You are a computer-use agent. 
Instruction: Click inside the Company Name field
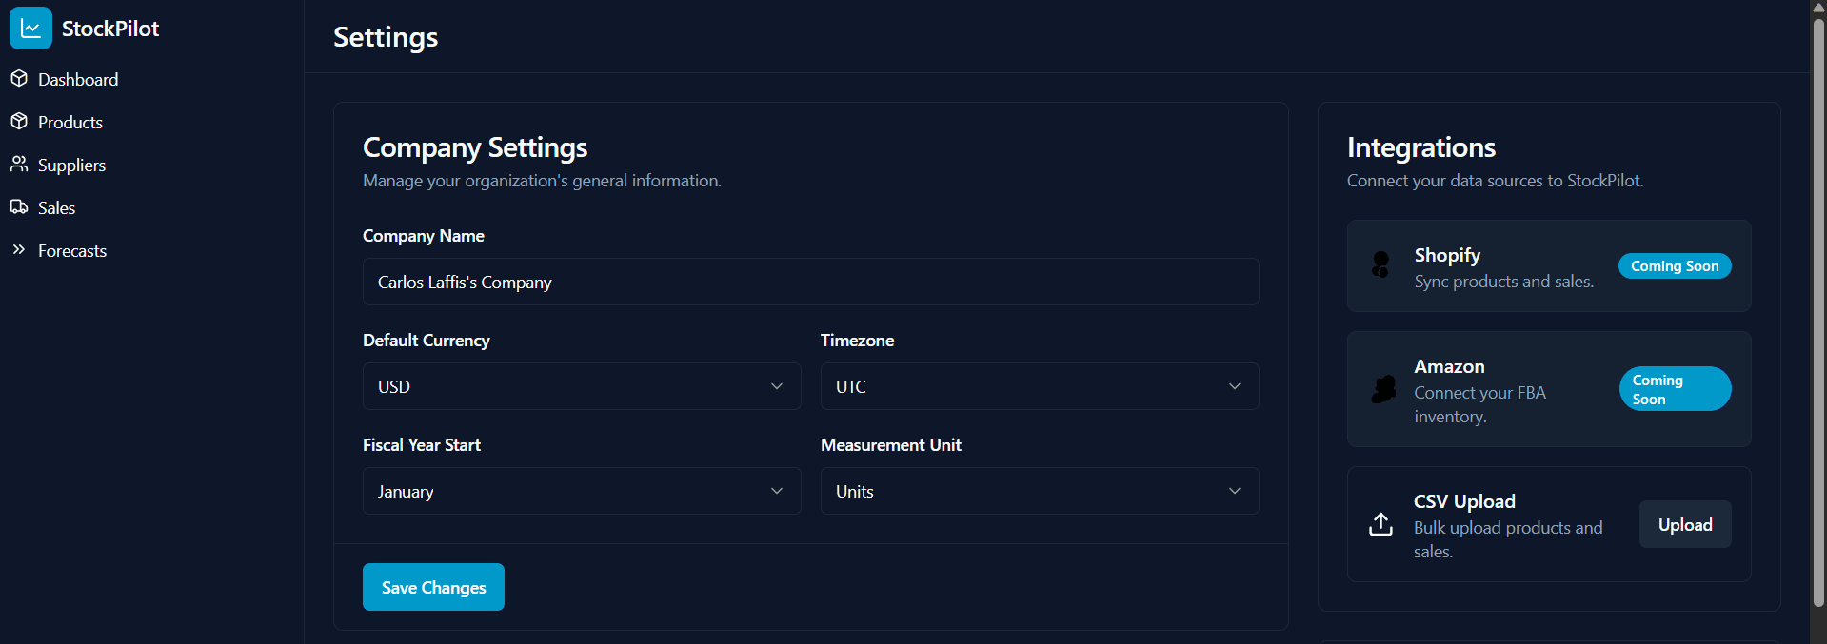click(x=809, y=282)
